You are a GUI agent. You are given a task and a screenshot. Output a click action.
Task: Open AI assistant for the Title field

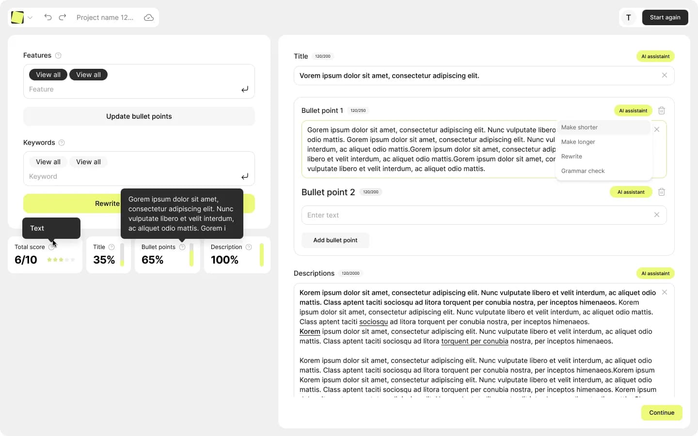click(x=655, y=56)
